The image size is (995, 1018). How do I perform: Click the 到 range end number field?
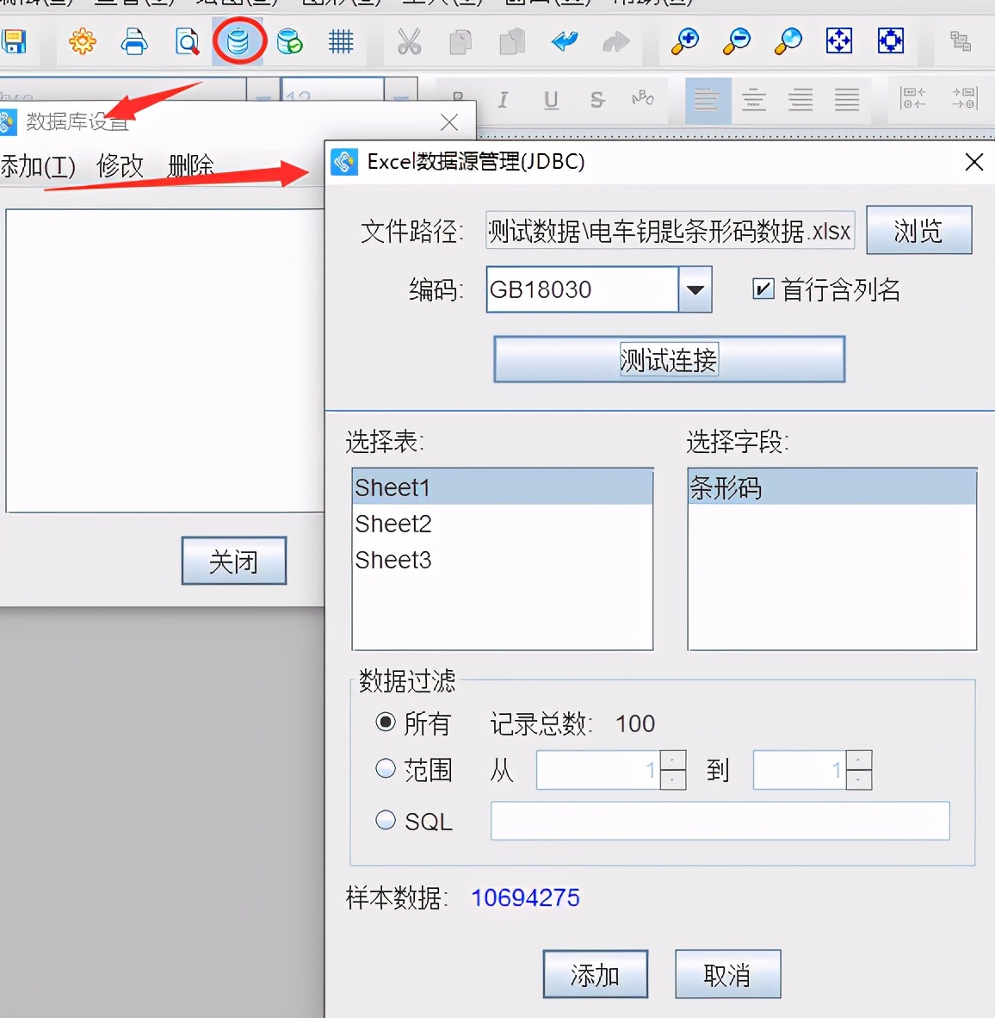coord(800,770)
